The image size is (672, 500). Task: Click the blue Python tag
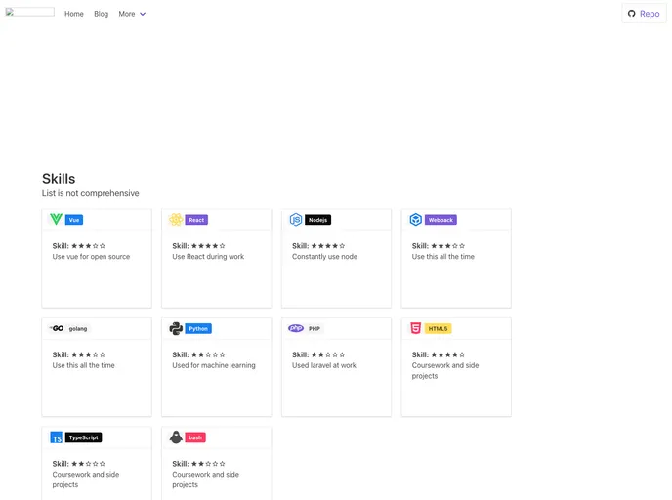tap(198, 329)
